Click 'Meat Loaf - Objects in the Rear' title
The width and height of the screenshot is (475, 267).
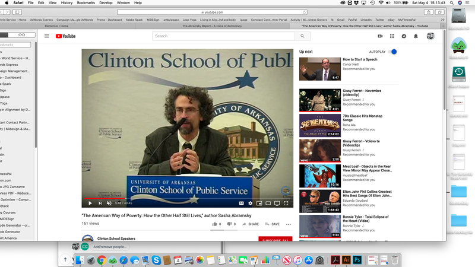pos(367,169)
